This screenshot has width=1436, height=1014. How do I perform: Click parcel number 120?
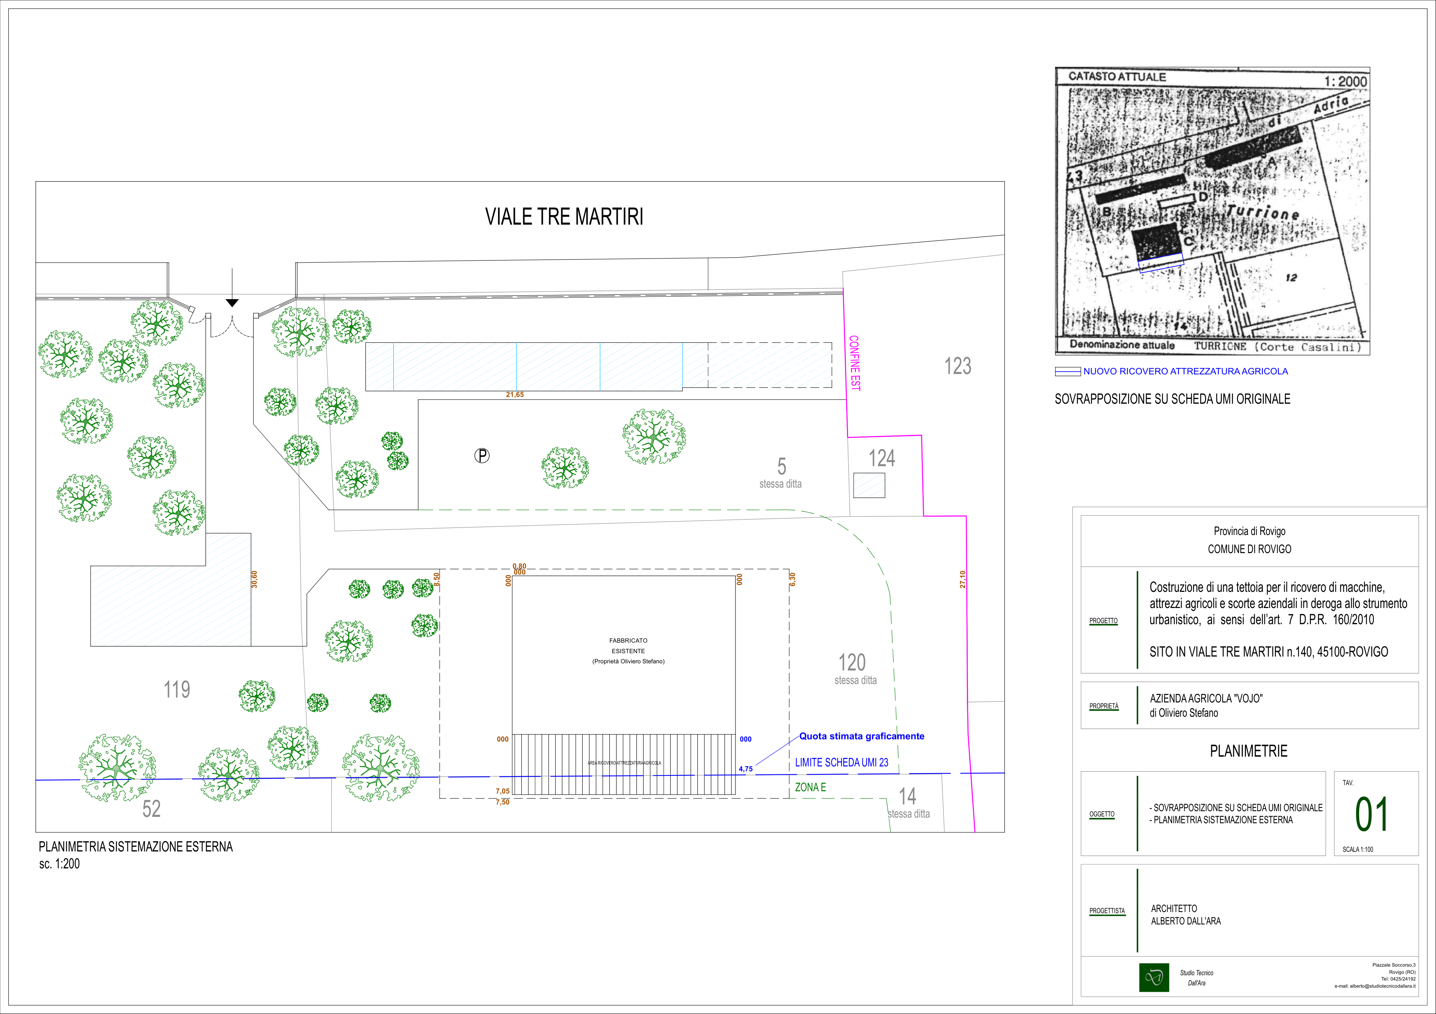tap(852, 662)
